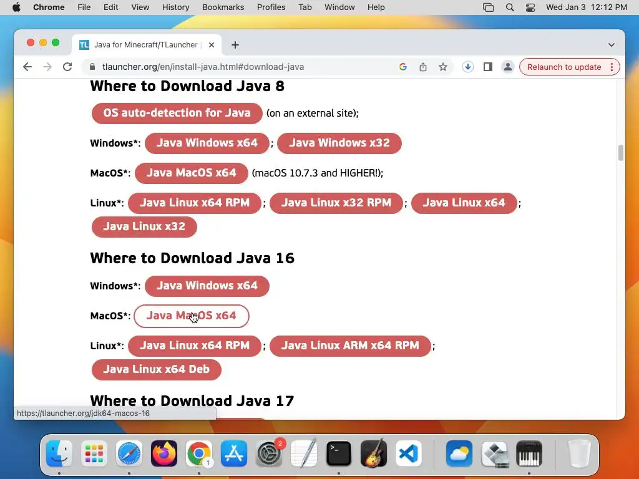Open the Edit menu
This screenshot has width=639, height=479.
[x=110, y=7]
